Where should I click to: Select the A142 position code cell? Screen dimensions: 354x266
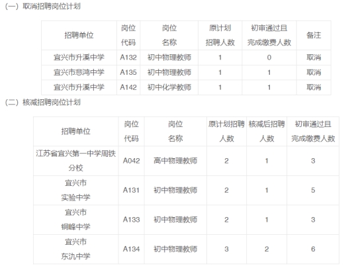point(128,87)
